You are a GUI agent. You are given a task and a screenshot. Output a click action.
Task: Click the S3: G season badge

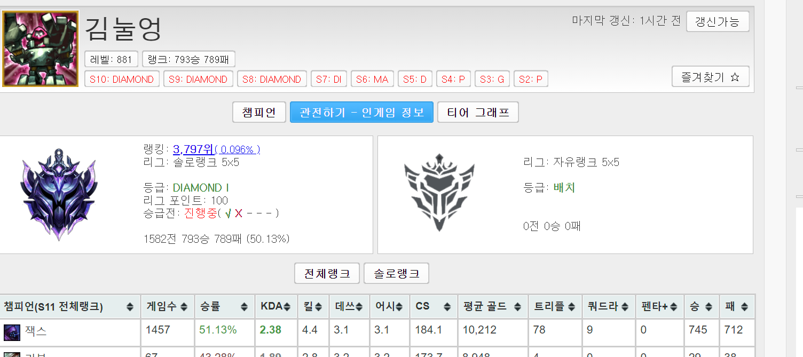(x=492, y=79)
